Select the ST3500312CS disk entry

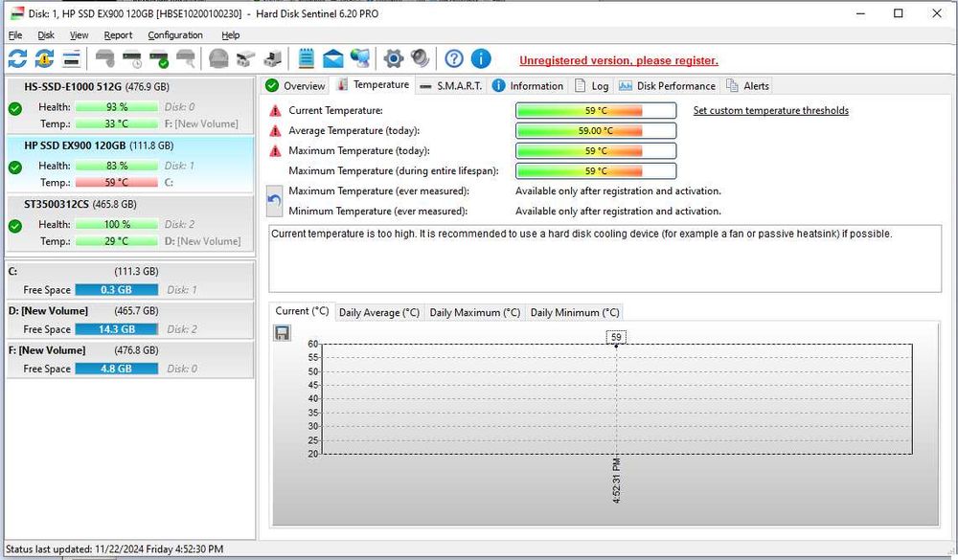[129, 222]
